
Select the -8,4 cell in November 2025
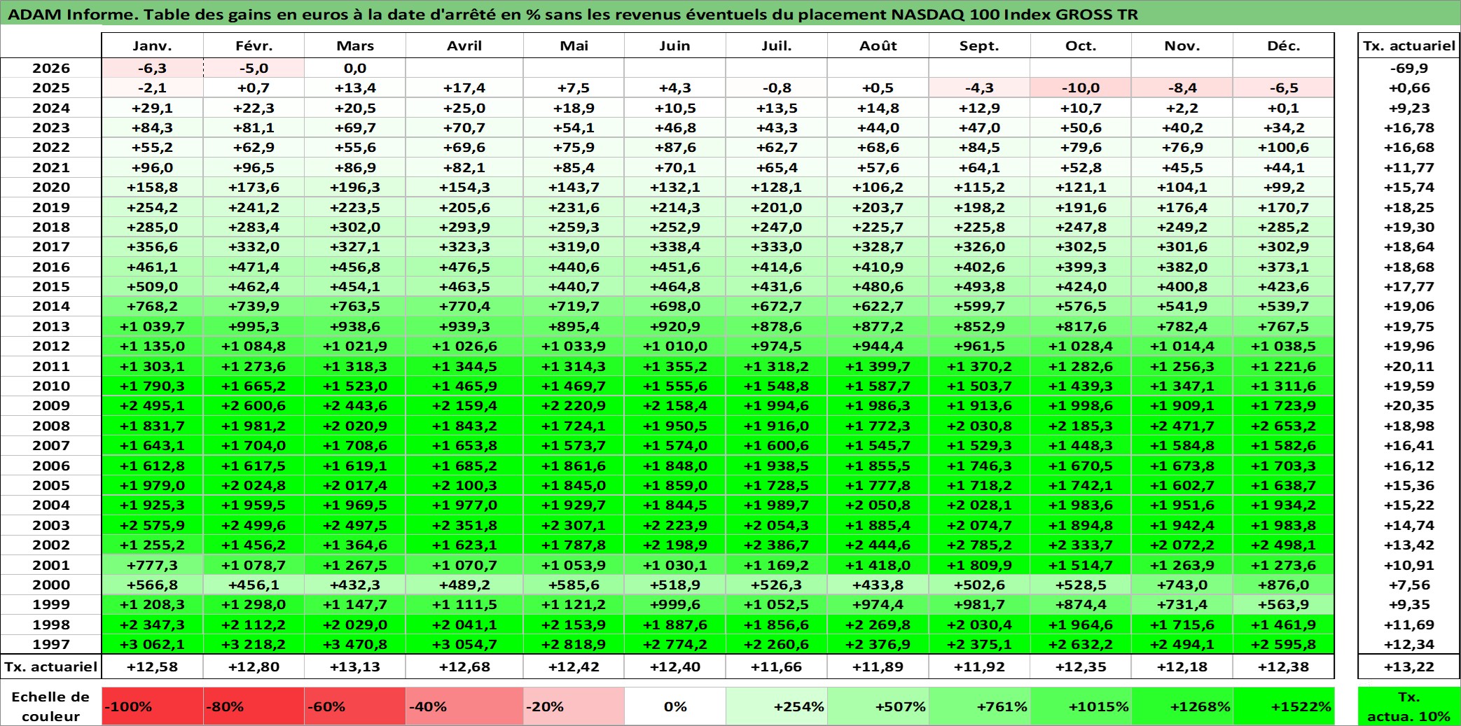(x=1182, y=88)
